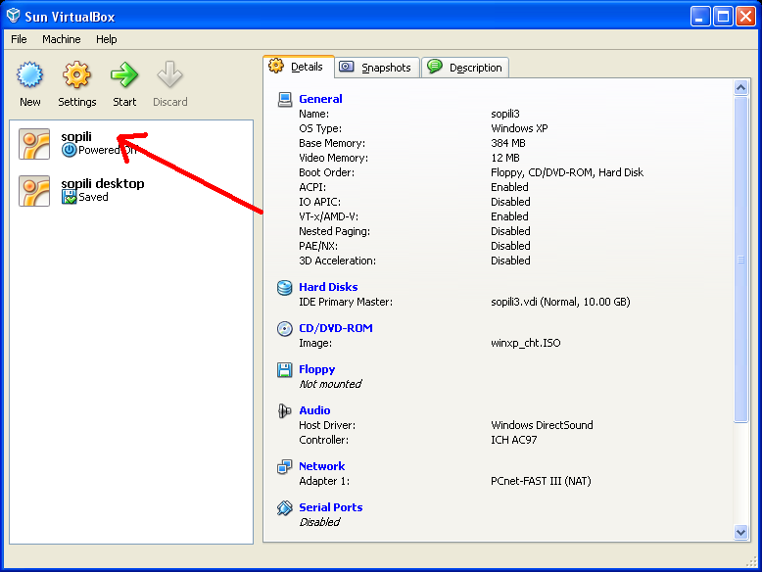
Task: Click the ICH AC97 controller value
Action: pos(513,440)
